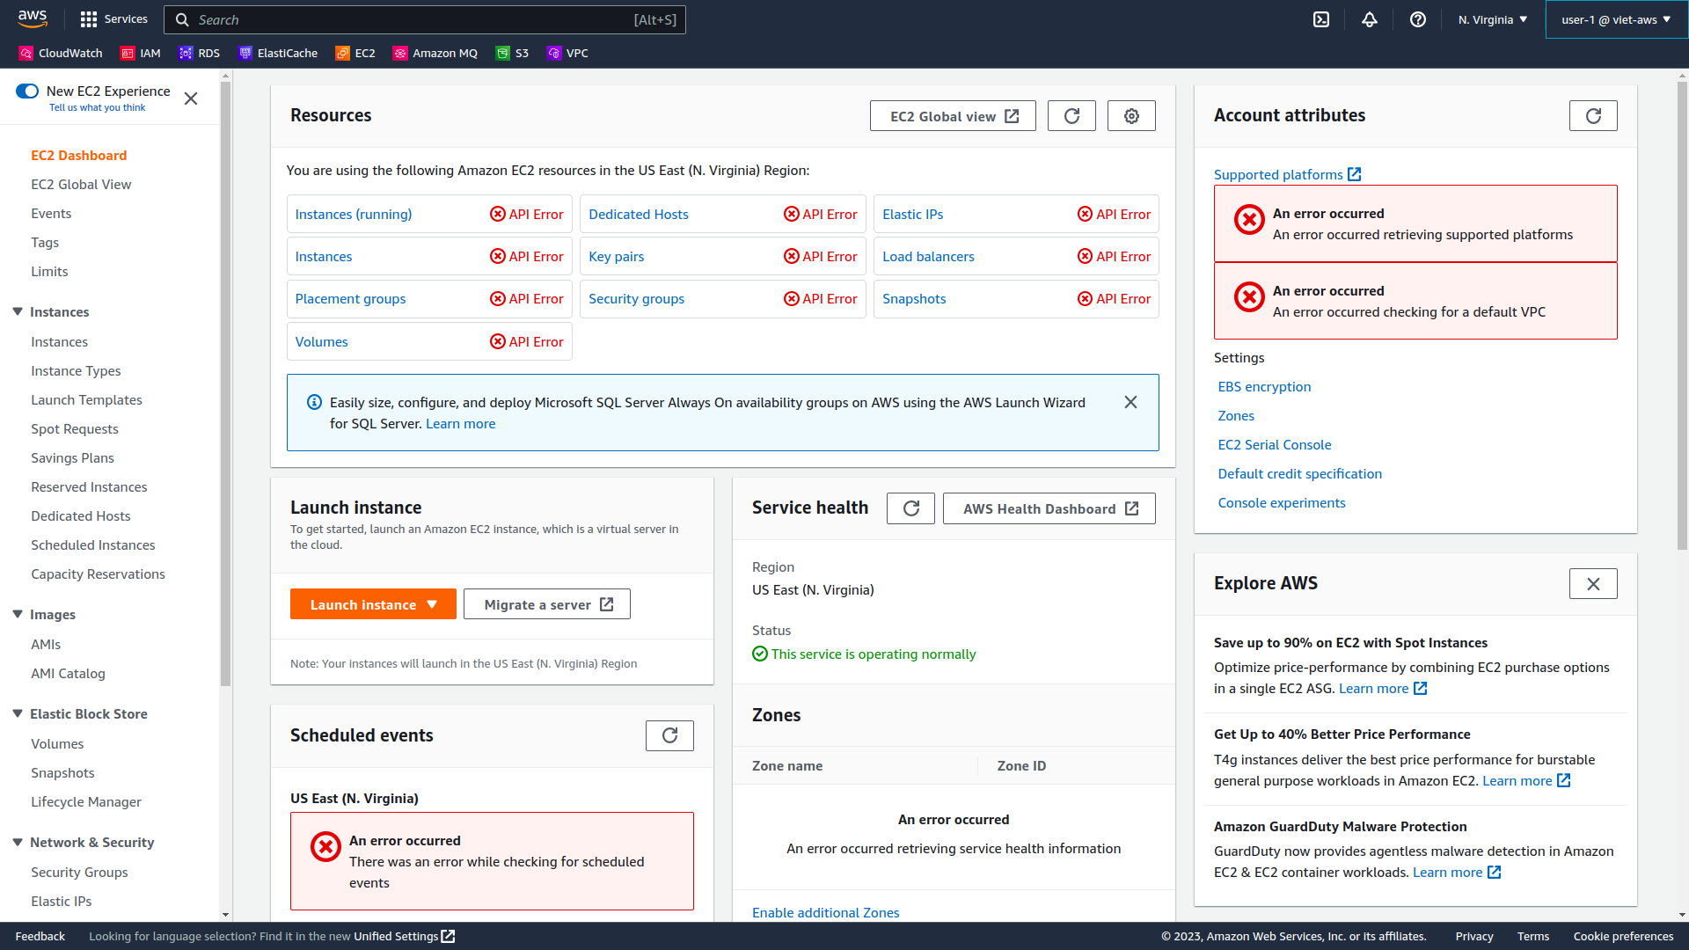Click the EC2 Global view button
This screenshot has width=1689, height=950.
[953, 116]
